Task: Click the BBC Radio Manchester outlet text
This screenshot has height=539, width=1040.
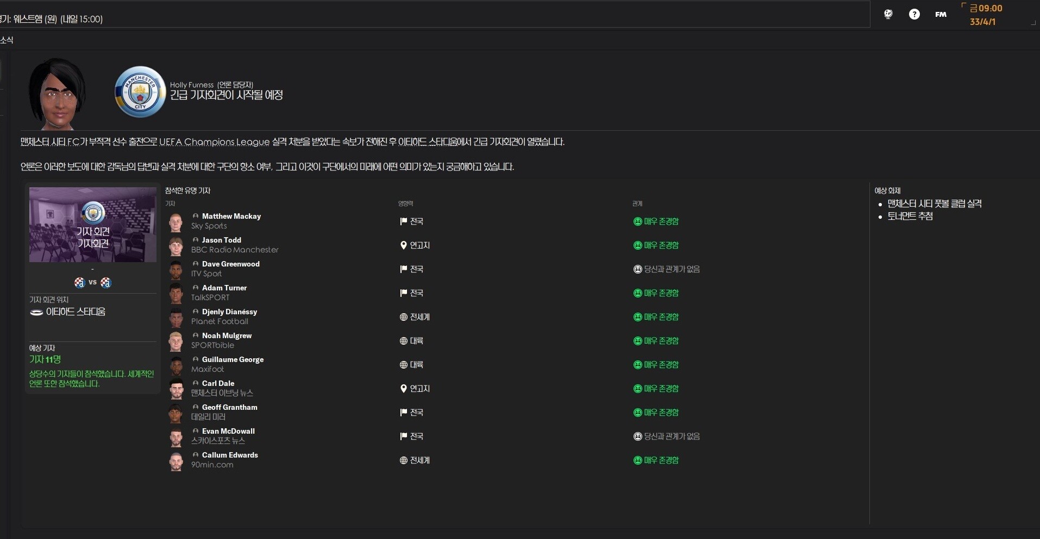Action: click(235, 250)
